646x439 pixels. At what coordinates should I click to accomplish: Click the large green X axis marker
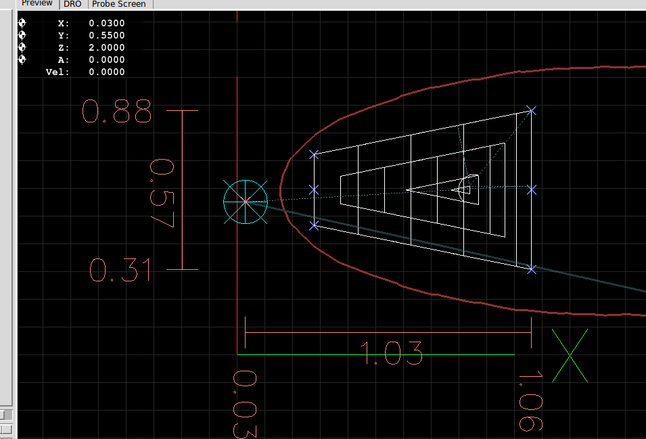[x=570, y=355]
